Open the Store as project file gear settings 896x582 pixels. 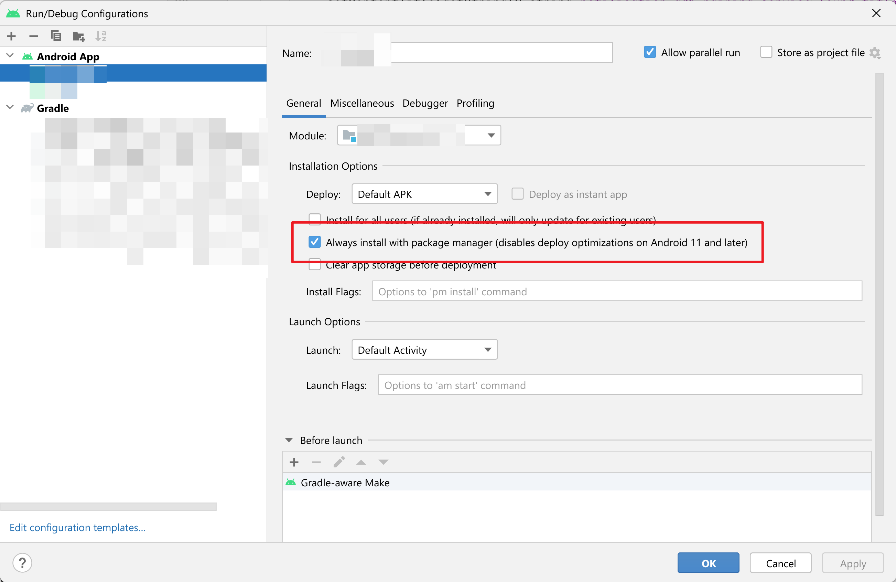tap(875, 53)
